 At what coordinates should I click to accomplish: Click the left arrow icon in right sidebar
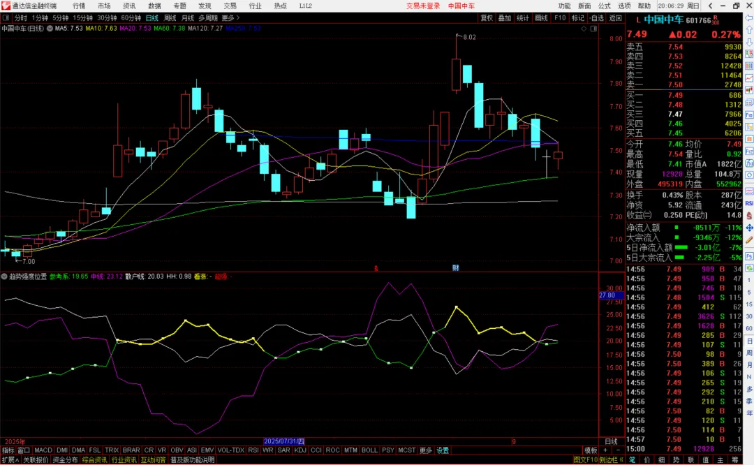coord(749,17)
